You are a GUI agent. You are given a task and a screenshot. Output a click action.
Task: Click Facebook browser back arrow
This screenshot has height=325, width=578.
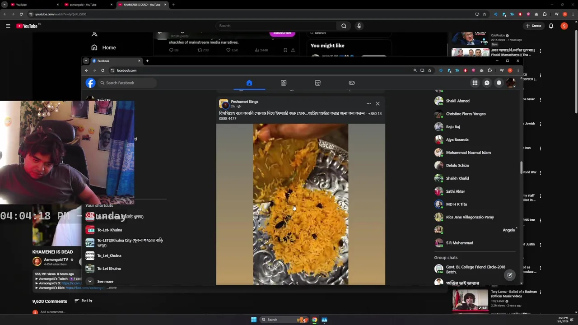tap(86, 70)
